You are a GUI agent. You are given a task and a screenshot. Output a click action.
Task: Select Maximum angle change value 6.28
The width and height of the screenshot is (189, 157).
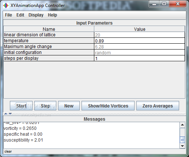point(140,47)
